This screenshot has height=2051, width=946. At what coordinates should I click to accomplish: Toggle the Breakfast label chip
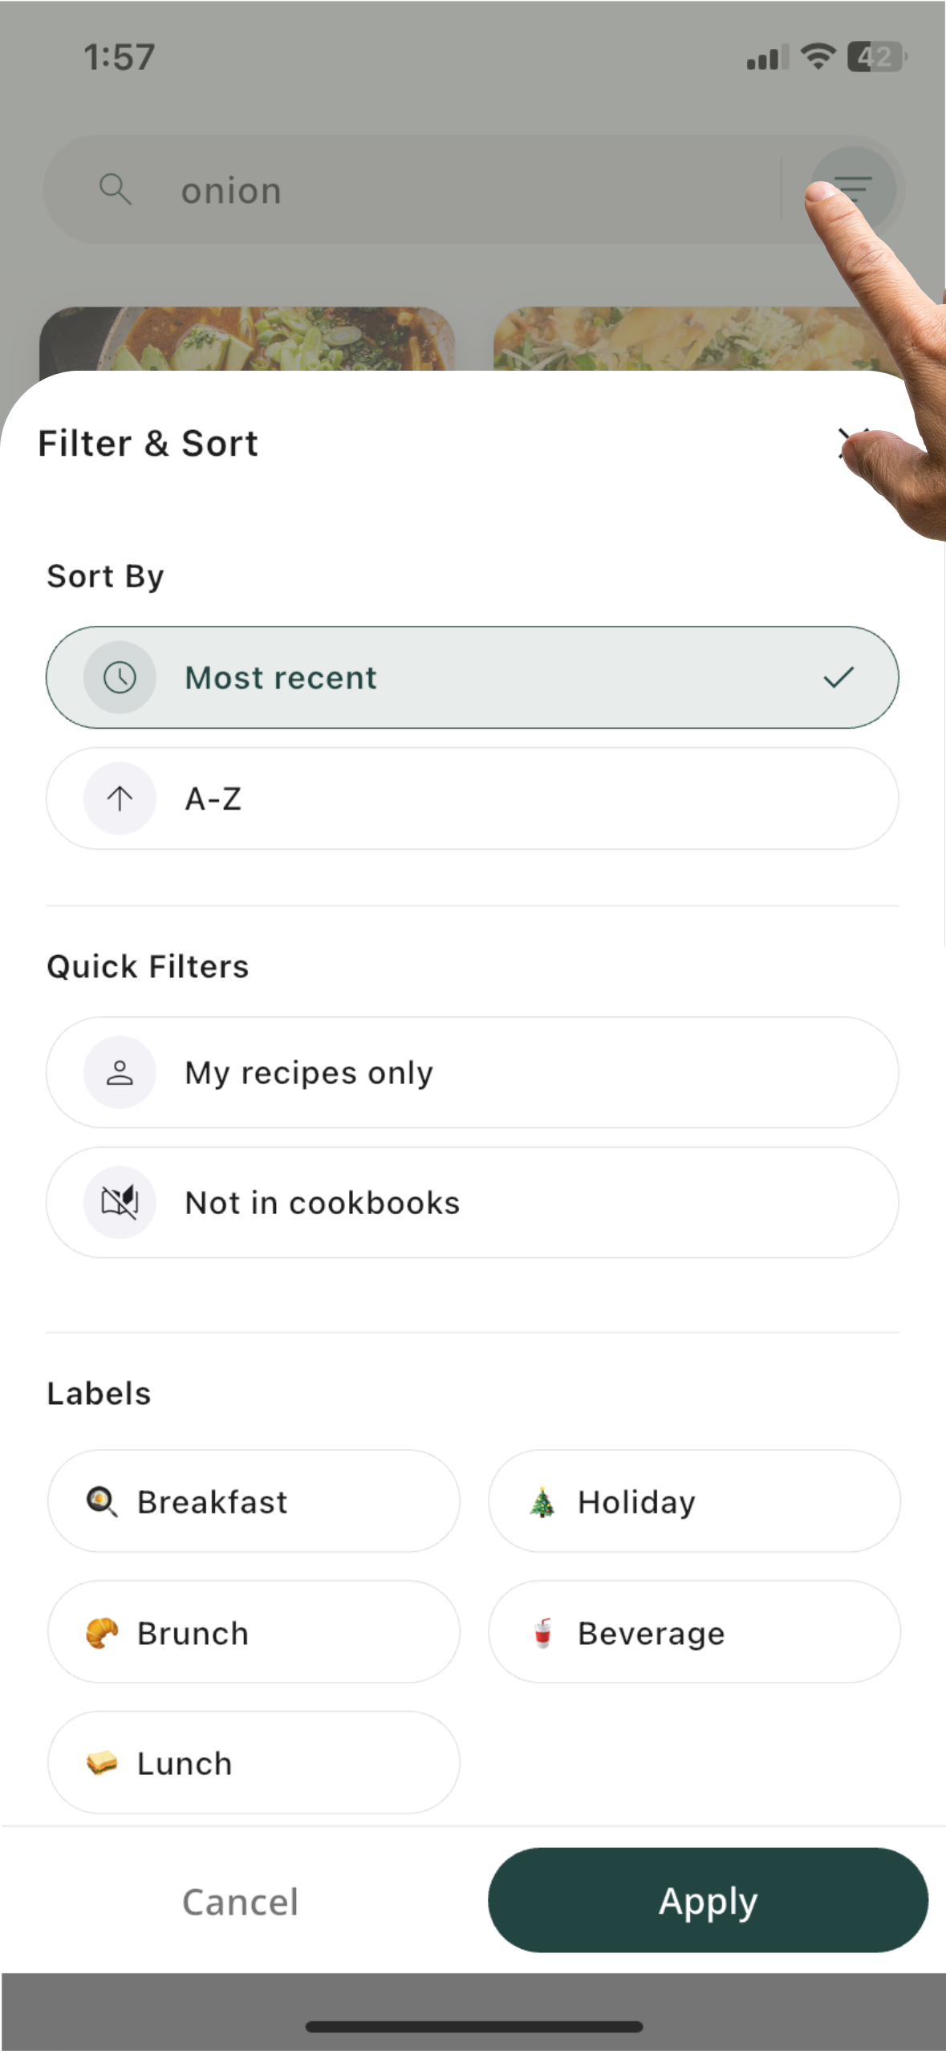coord(253,1501)
